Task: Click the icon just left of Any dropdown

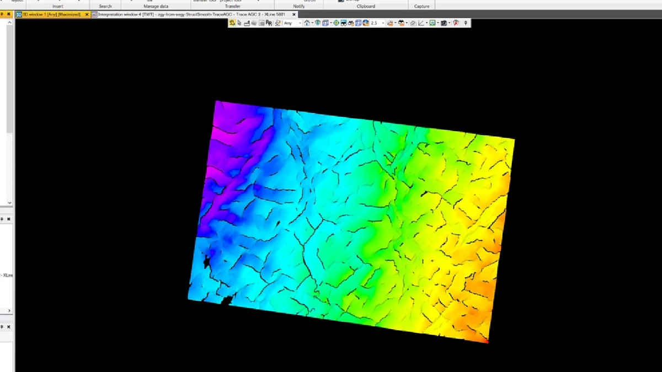Action: pyautogui.click(x=277, y=23)
